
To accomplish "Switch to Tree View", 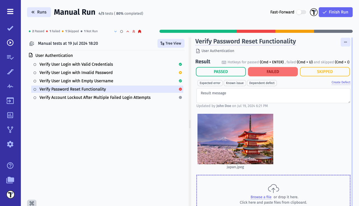I will pyautogui.click(x=171, y=43).
